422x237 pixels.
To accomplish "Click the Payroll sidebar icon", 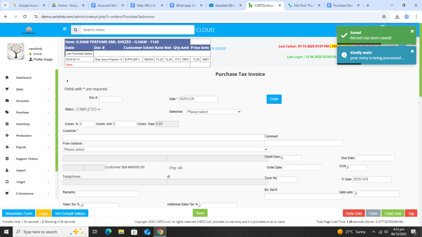I will click(7, 147).
